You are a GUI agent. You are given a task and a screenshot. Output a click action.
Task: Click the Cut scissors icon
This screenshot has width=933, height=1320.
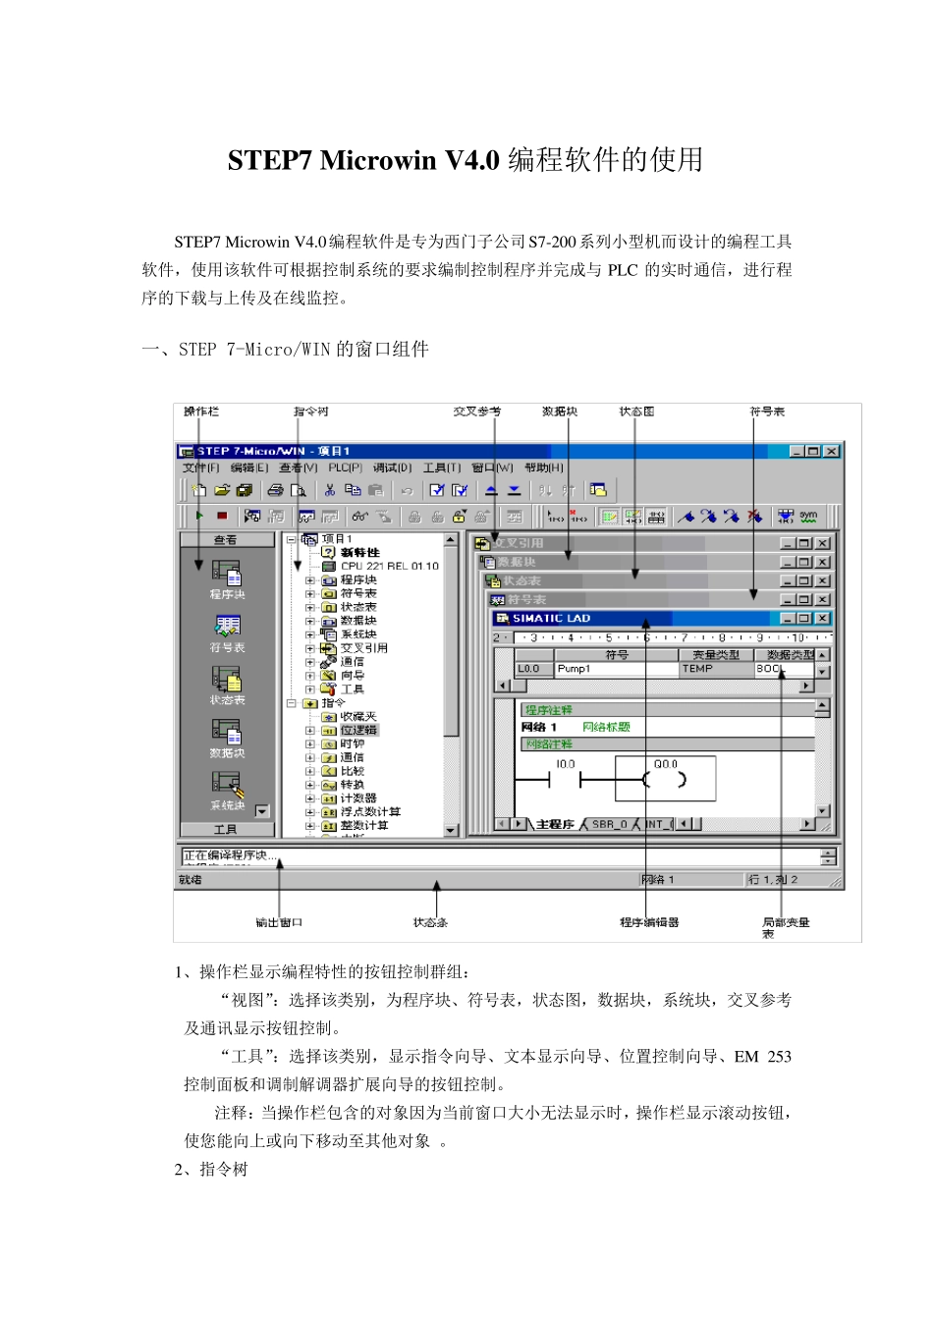(330, 490)
